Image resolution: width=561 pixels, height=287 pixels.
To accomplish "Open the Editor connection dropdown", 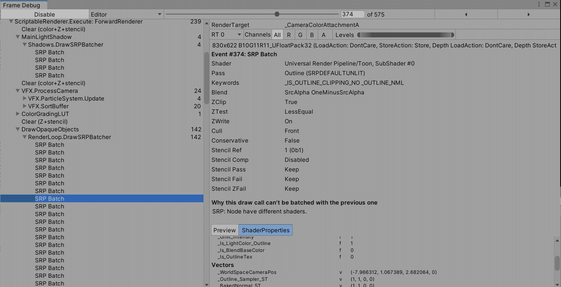I will tap(126, 14).
